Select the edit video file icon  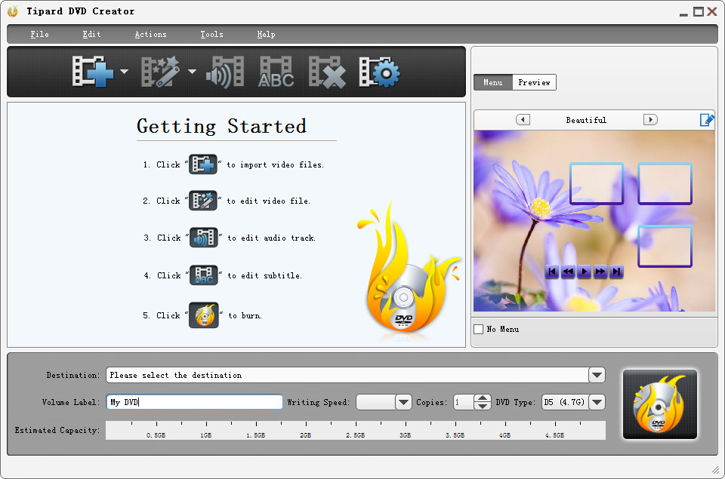[x=161, y=70]
